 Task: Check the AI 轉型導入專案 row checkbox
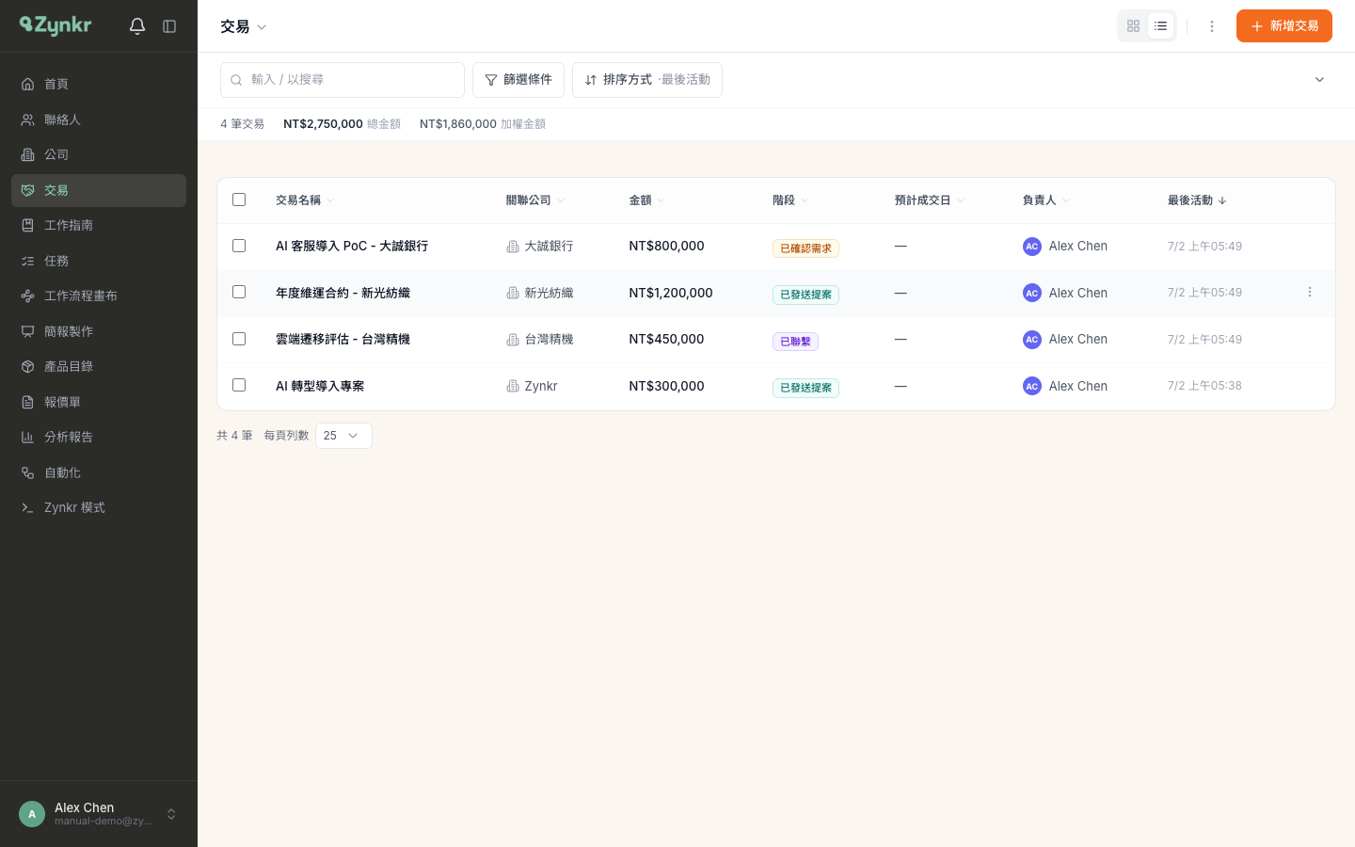(x=239, y=385)
